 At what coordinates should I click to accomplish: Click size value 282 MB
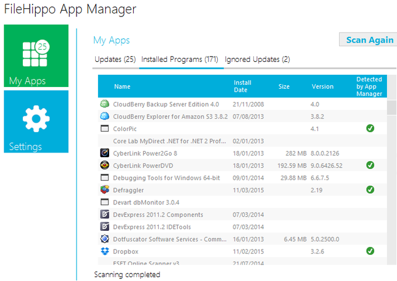[296, 153]
